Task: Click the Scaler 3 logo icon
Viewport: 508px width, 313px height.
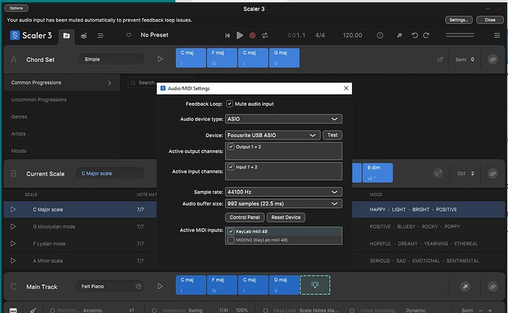Action: click(x=15, y=35)
